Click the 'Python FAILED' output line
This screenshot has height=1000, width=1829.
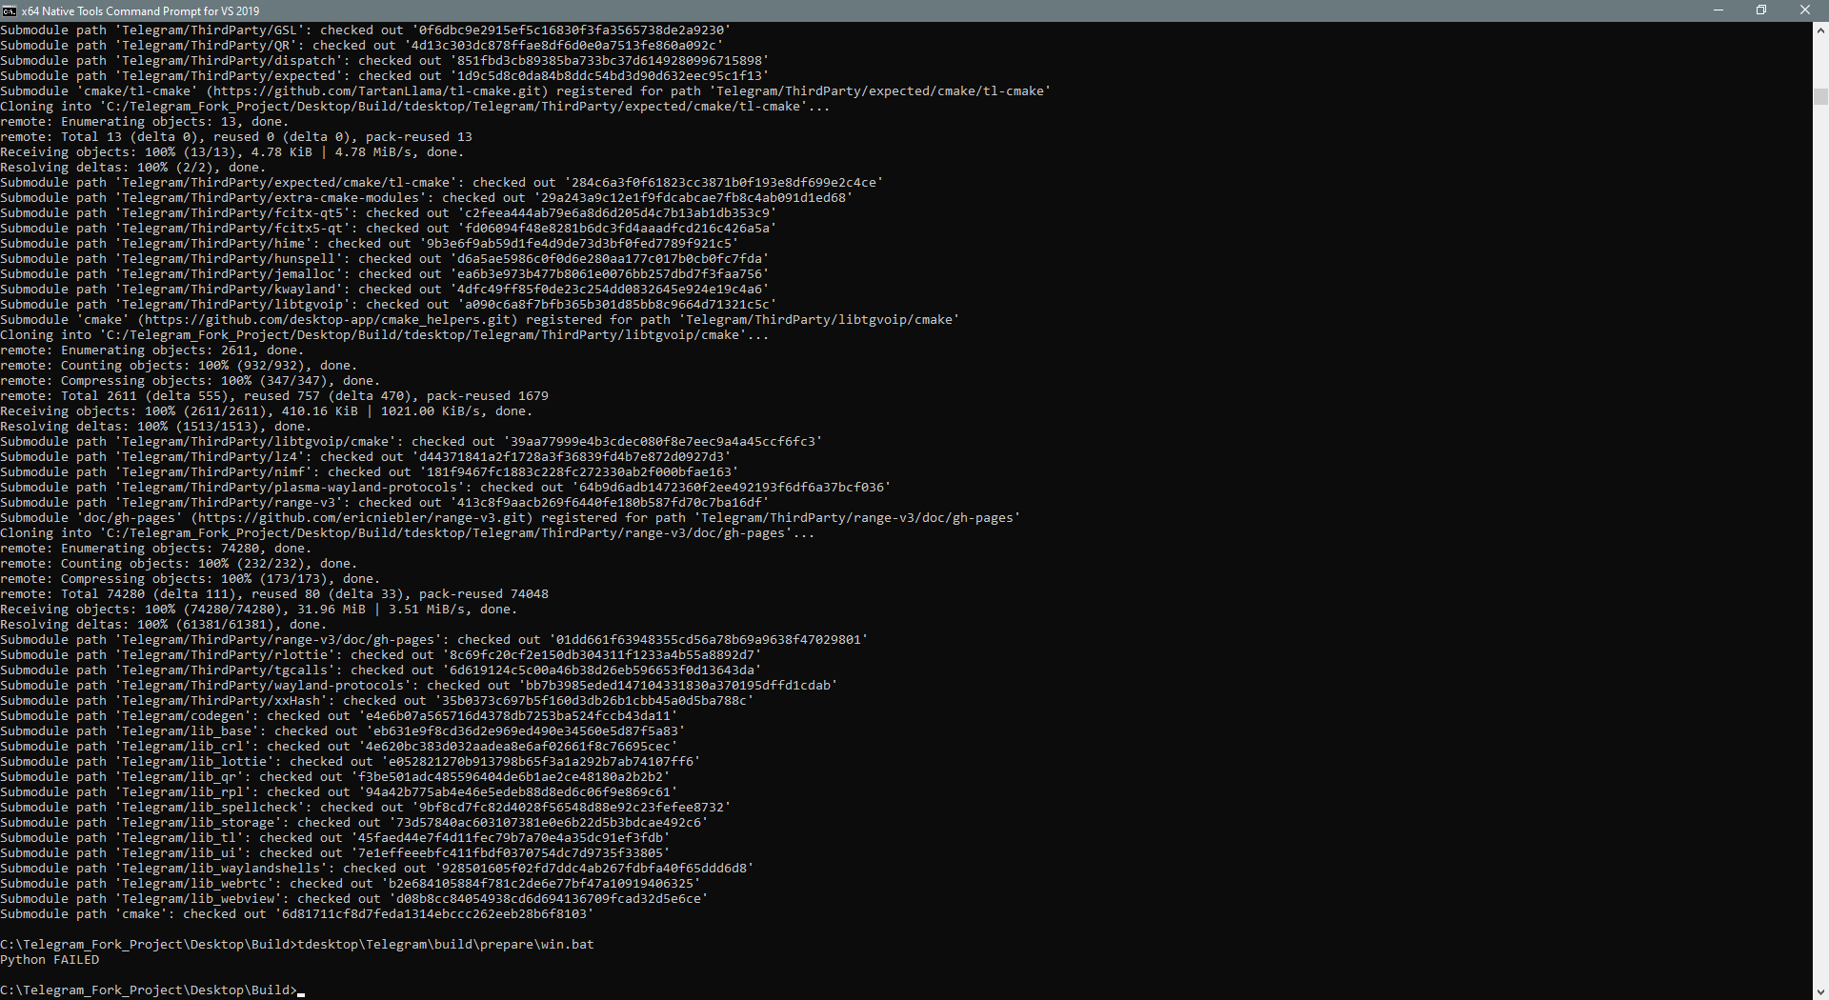coord(50,960)
